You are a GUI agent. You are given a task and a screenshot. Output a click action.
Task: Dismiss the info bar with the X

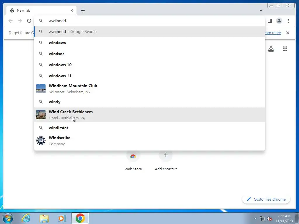tap(288, 33)
